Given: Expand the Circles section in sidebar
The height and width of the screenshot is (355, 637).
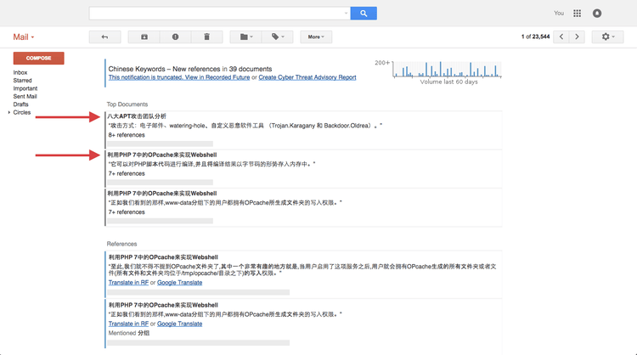Looking at the screenshot, I should pos(9,112).
